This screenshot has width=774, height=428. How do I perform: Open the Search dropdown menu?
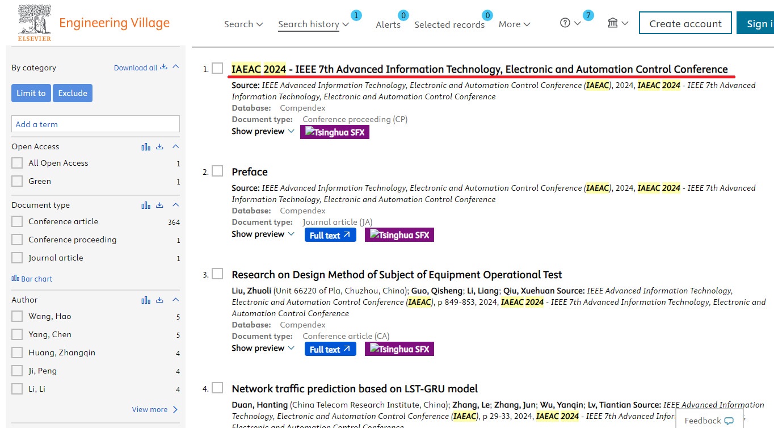point(243,24)
